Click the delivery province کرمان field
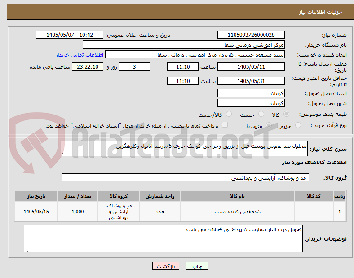 [251, 93]
